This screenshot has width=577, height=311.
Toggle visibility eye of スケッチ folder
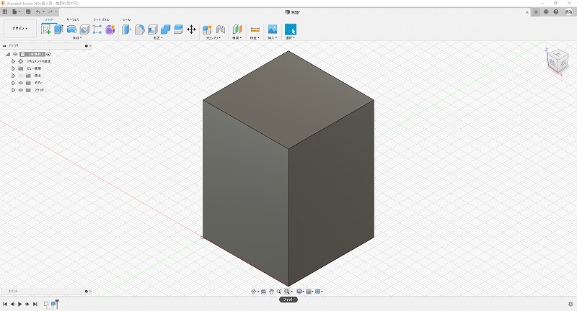[x=20, y=90]
